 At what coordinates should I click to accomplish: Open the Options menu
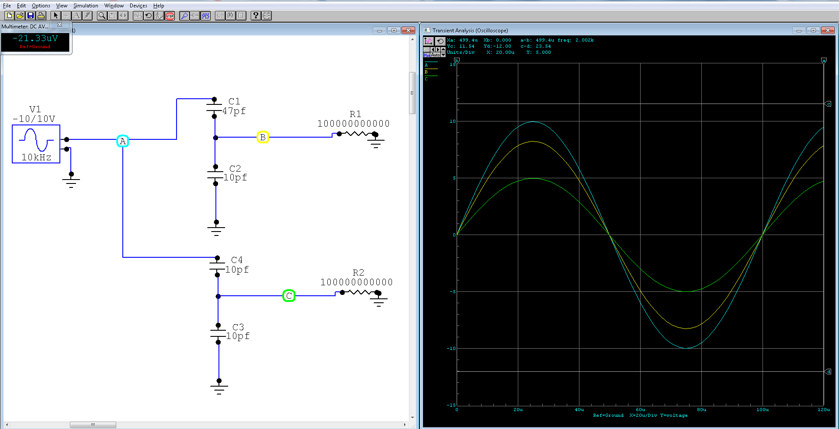pyautogui.click(x=41, y=6)
